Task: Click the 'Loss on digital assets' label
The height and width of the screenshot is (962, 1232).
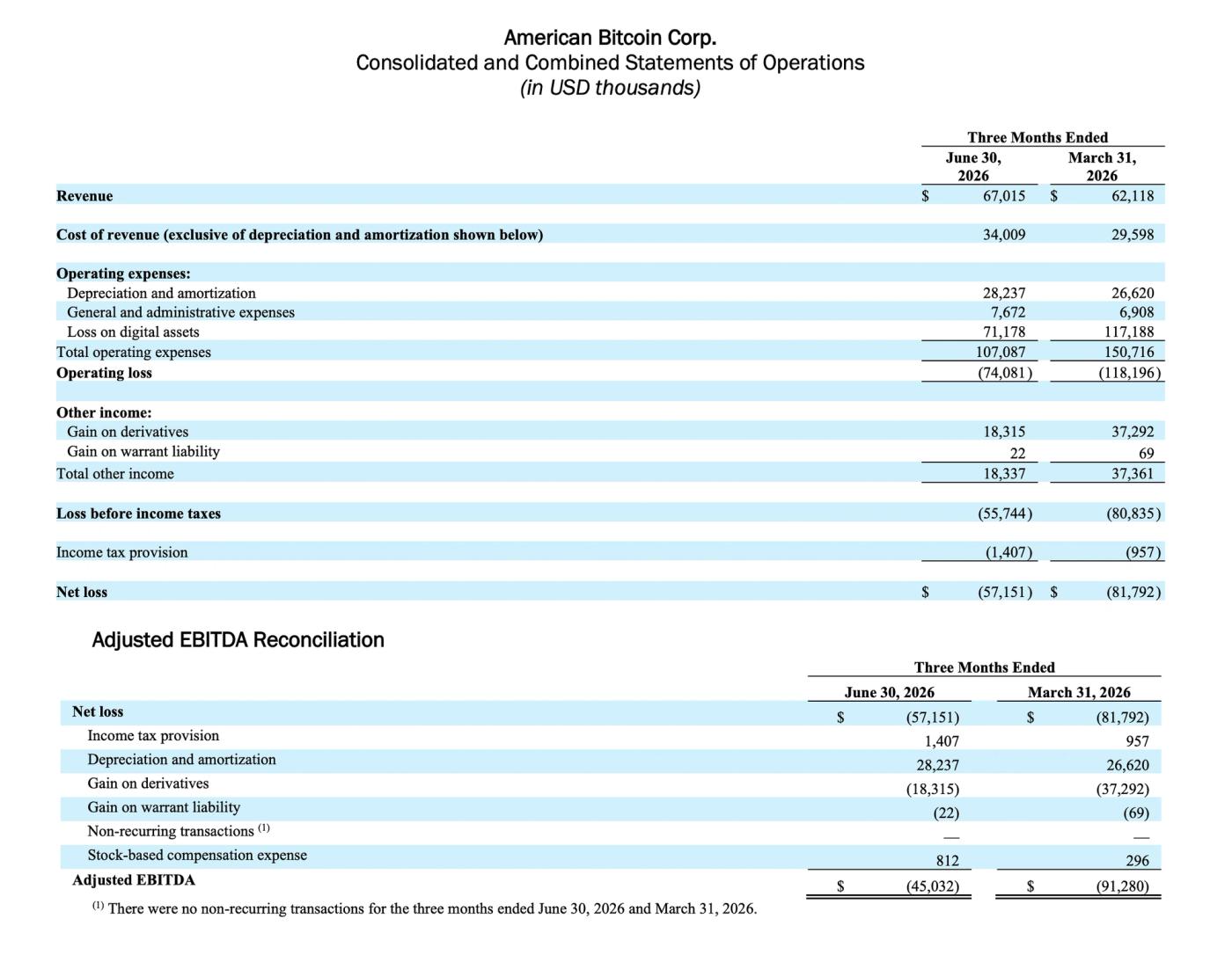Action: (x=133, y=332)
